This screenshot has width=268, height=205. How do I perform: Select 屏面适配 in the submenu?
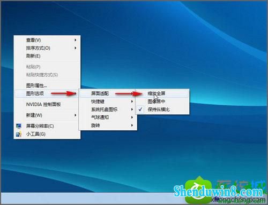tap(108, 93)
